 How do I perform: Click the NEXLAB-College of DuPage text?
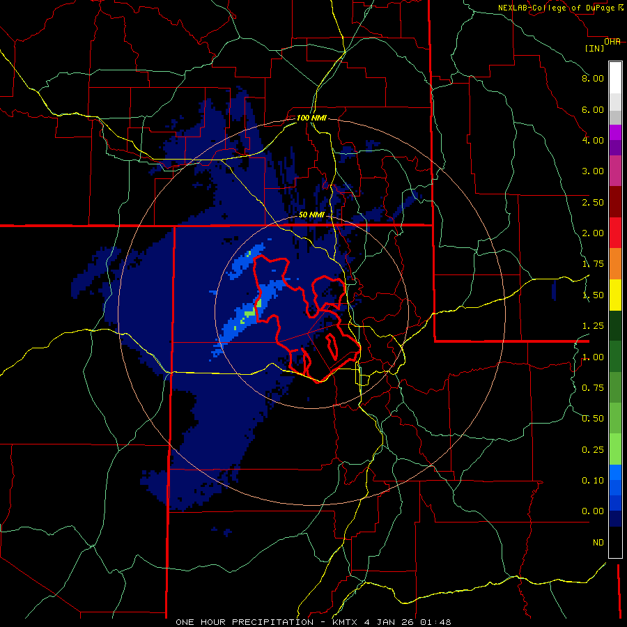(558, 8)
